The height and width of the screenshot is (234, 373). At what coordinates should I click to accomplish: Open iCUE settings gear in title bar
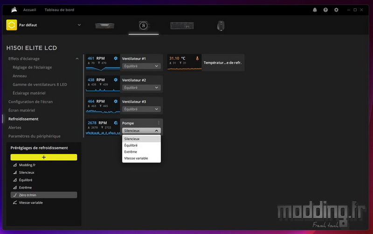336,10
